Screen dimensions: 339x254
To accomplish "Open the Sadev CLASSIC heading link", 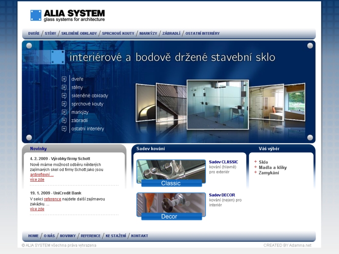I will click(224, 162).
